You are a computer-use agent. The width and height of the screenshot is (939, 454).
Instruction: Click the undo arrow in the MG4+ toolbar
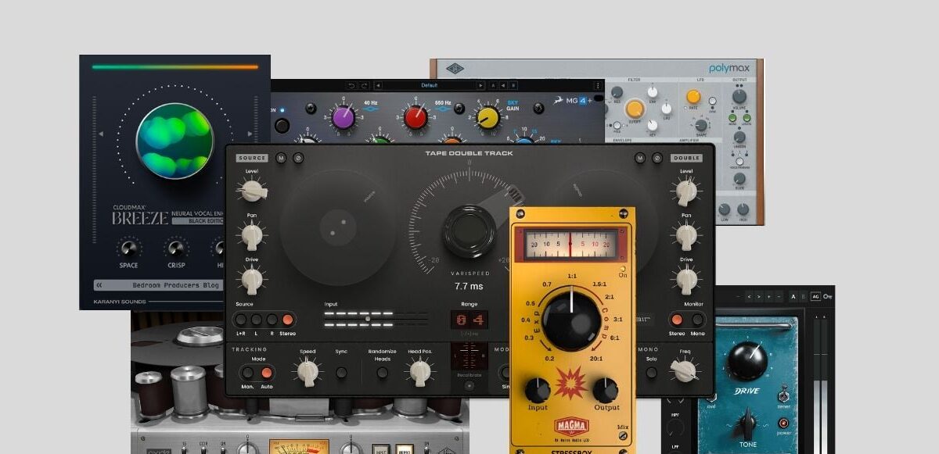[x=350, y=85]
